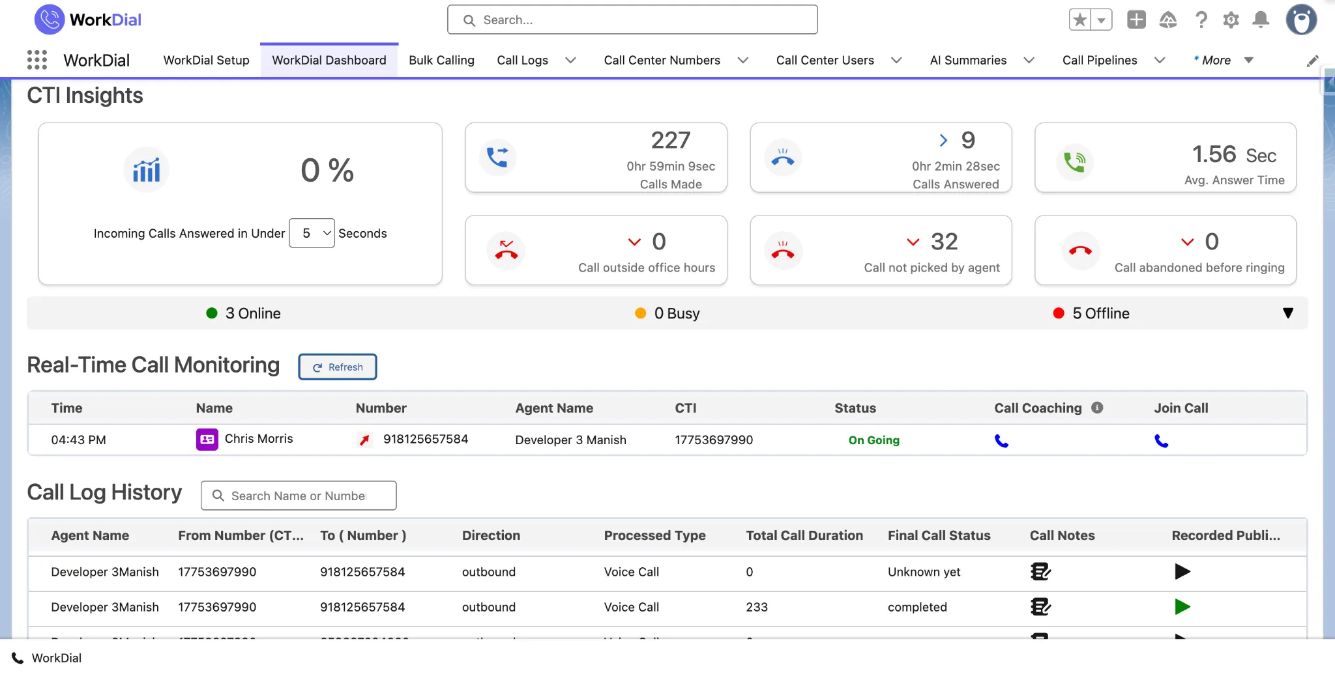Click the Final Call Status column header
This screenshot has width=1335, height=676.
pyautogui.click(x=939, y=535)
